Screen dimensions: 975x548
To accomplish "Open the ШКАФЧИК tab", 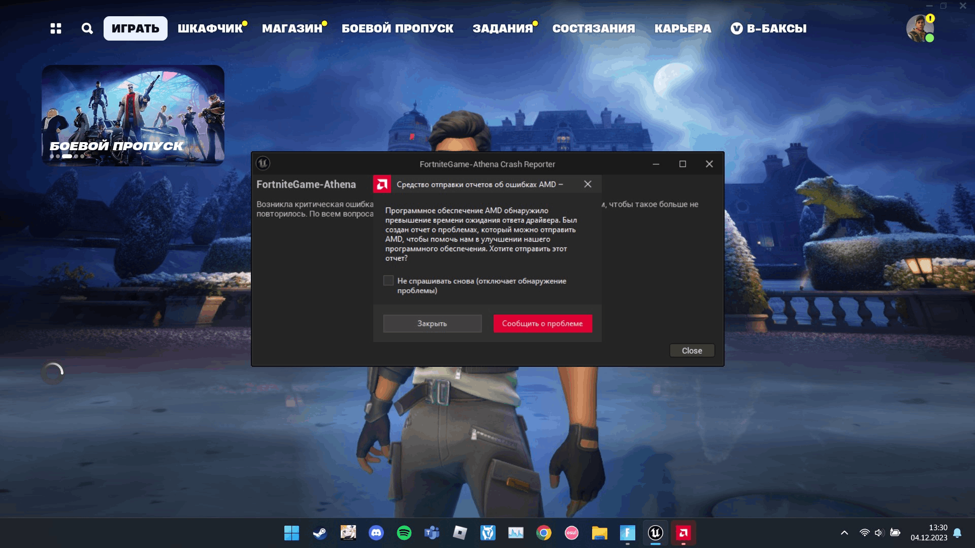I will (x=210, y=28).
